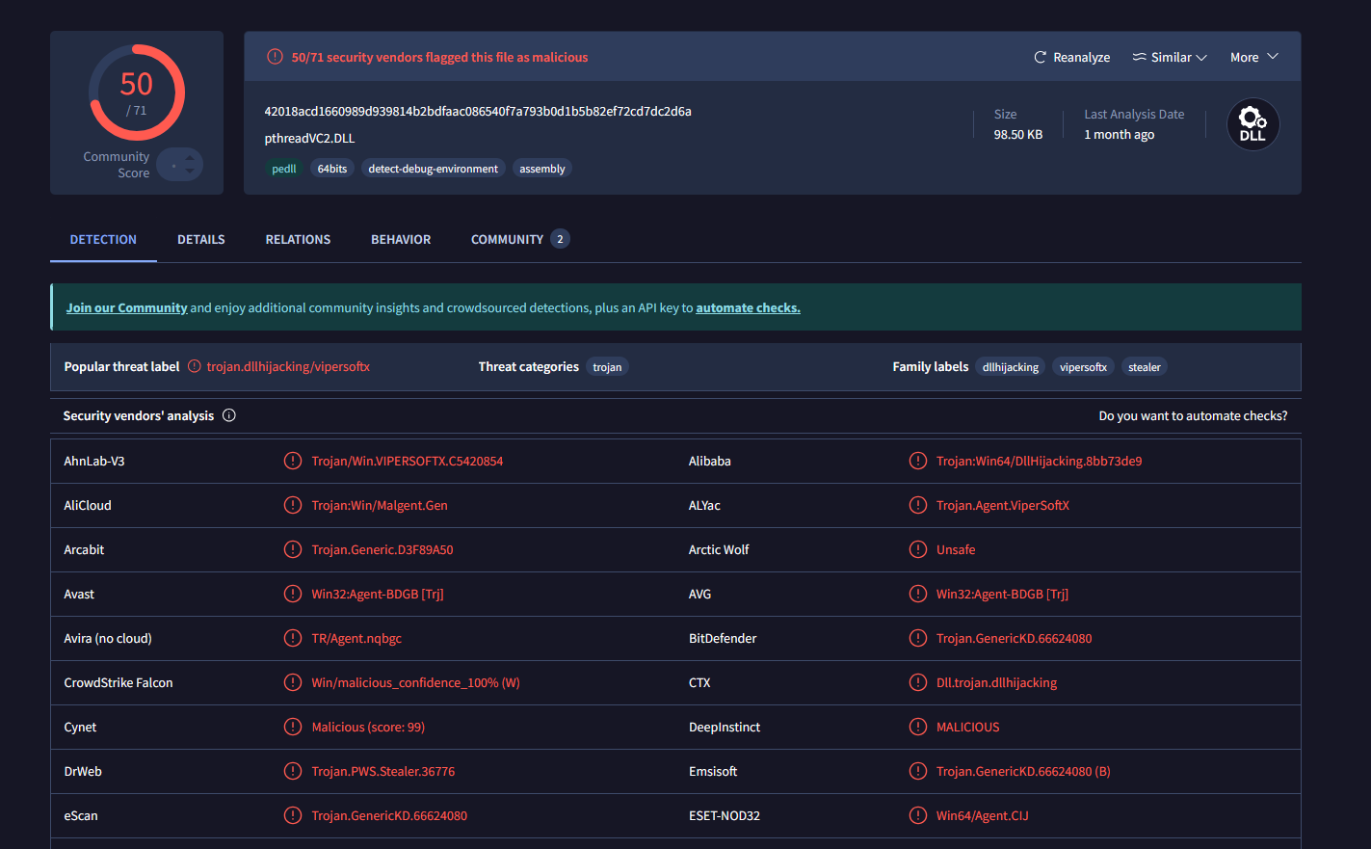This screenshot has height=849, width=1371.
Task: Click the alert icon for Arctic Wolf detection
Action: (x=918, y=549)
